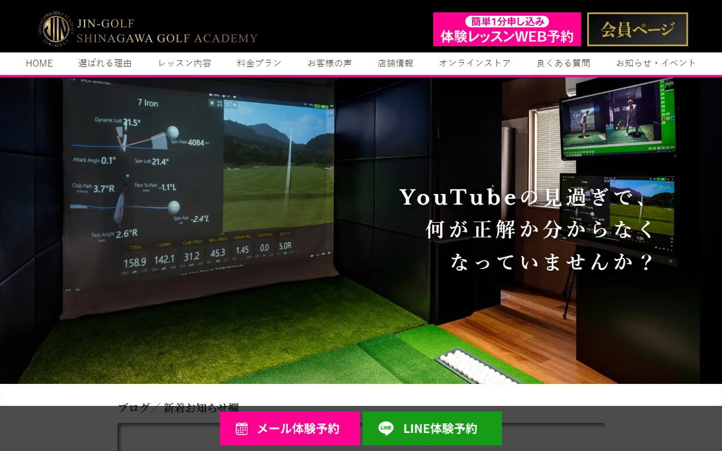
Task: Click the golf simulator hero image
Action: [x=361, y=230]
